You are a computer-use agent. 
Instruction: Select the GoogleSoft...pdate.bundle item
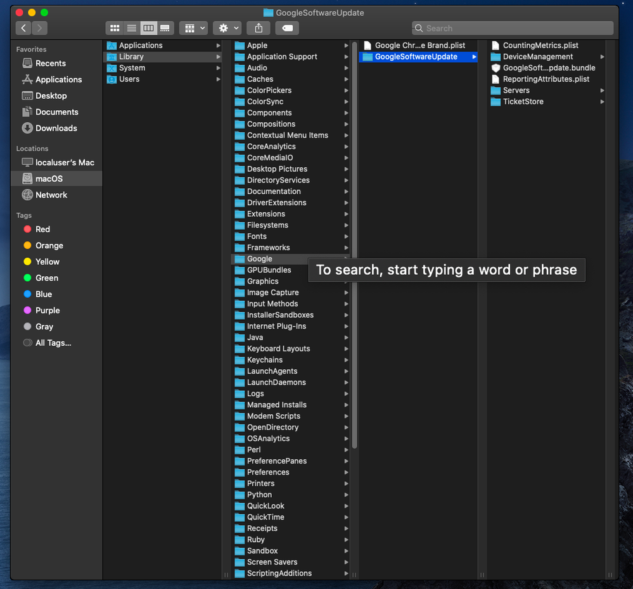coord(546,68)
